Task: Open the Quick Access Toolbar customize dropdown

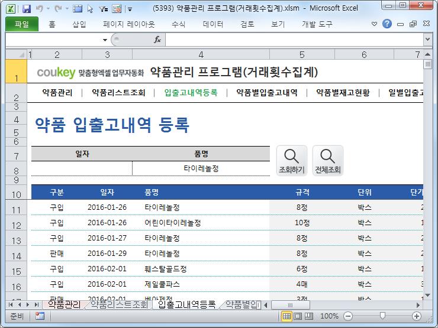Action: pyautogui.click(x=130, y=9)
